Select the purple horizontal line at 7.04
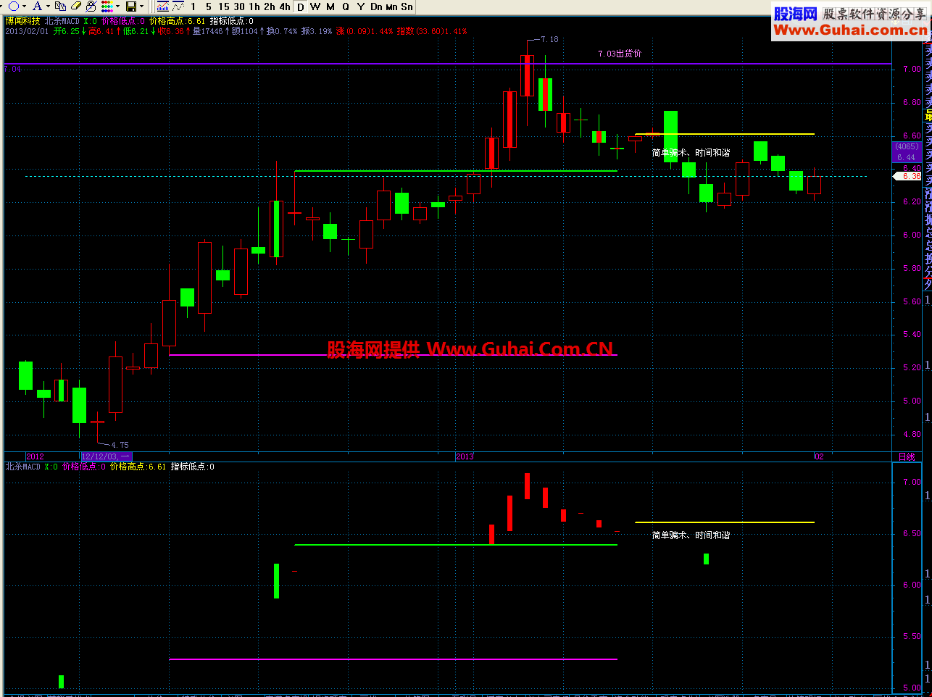The height and width of the screenshot is (697, 932). 448,64
